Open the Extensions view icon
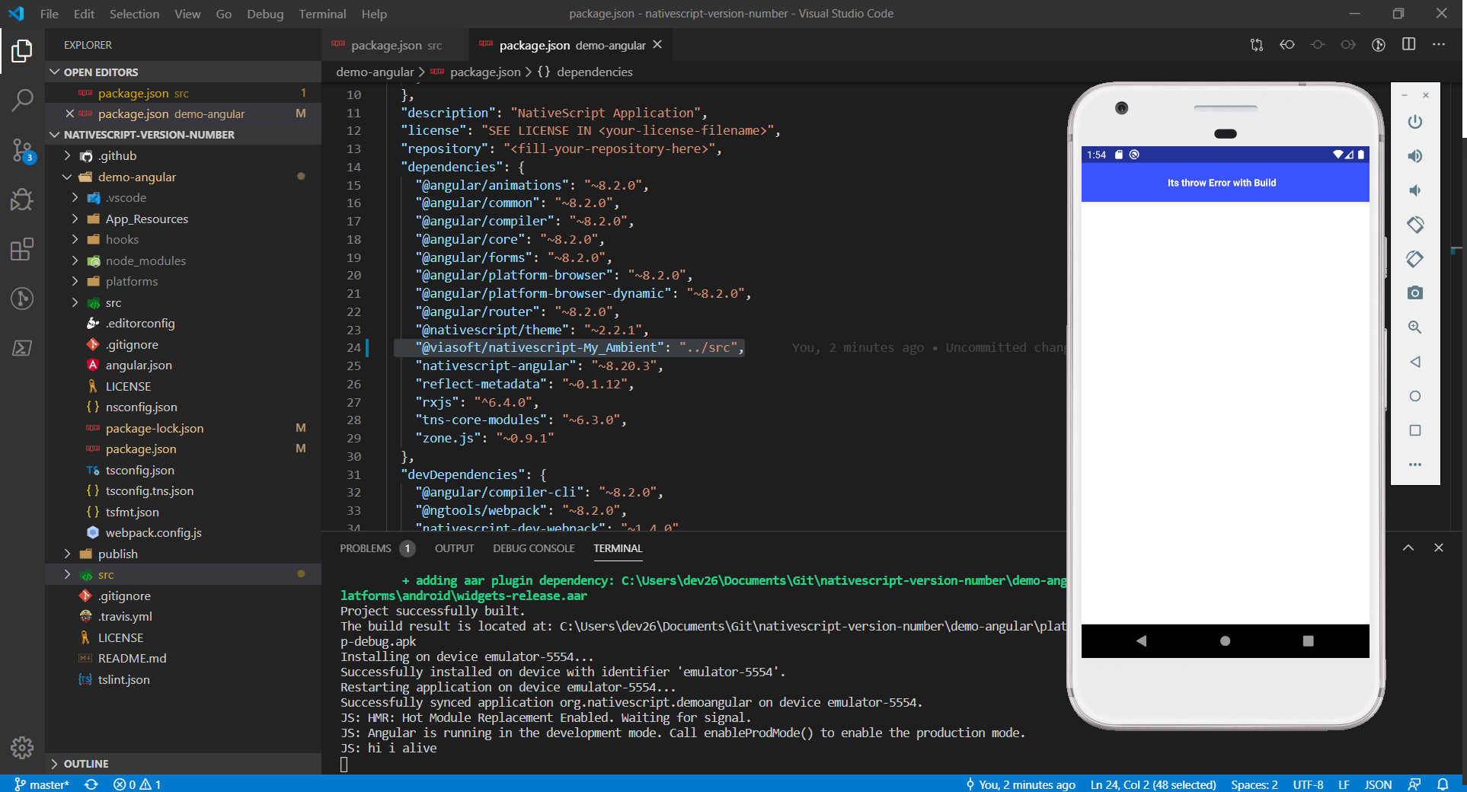 [22, 249]
